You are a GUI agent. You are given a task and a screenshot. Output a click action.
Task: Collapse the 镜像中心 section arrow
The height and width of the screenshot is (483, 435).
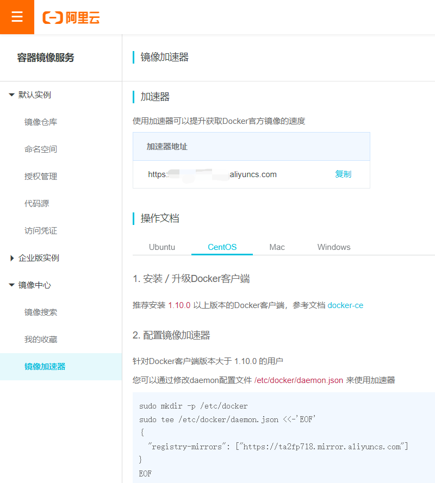(12, 285)
